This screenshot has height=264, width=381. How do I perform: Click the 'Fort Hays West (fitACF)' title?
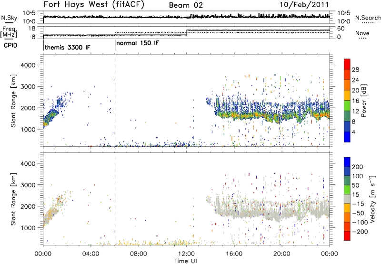click(94, 5)
